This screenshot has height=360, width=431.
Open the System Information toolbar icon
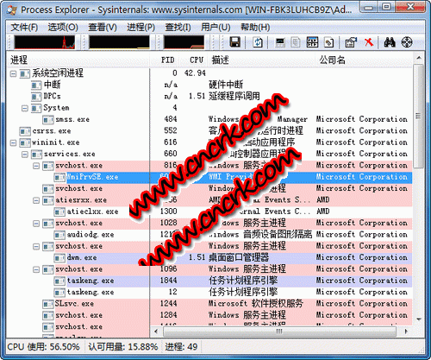point(280,42)
